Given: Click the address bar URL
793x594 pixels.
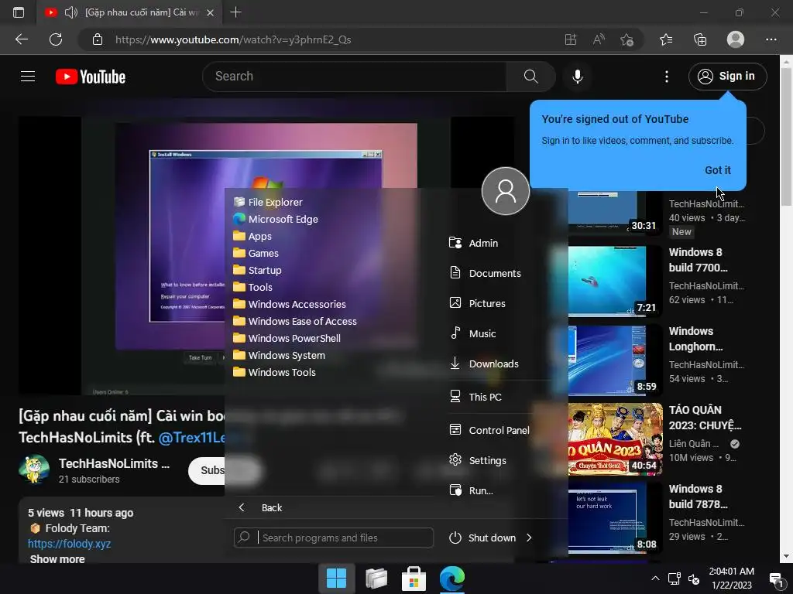Looking at the screenshot, I should 233,39.
